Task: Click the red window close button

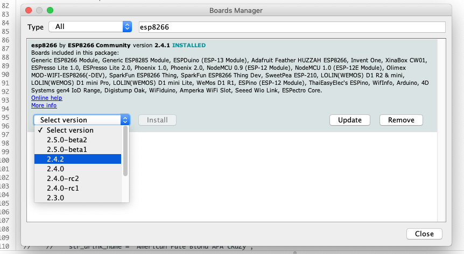Action: (29, 10)
